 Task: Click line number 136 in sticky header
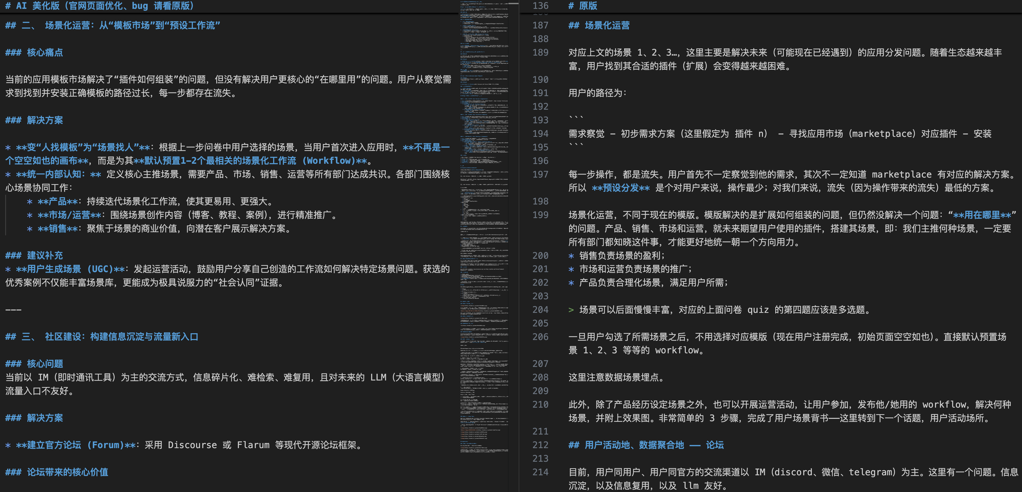[x=540, y=6]
